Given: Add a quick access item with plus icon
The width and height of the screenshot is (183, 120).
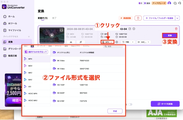Looking at the screenshot, I should click(29, 37).
